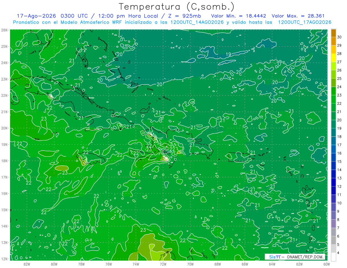Click 'Valor Min. = 18.4442' value

pos(239,16)
